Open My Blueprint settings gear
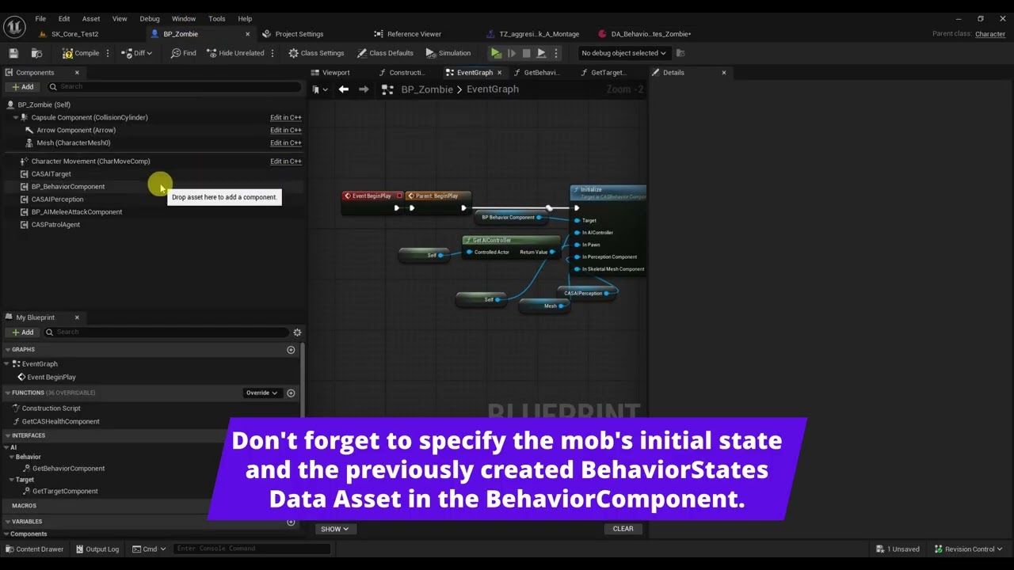Viewport: 1014px width, 570px height. [297, 332]
